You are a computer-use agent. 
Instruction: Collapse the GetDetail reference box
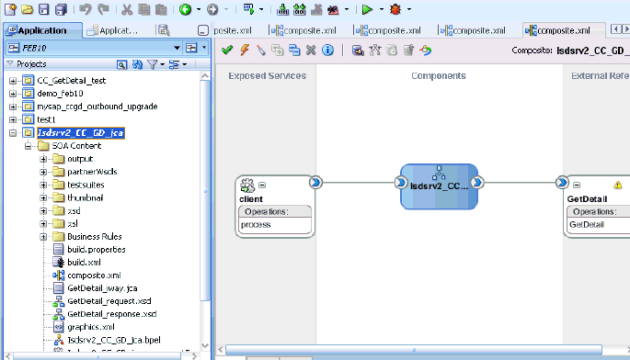click(x=577, y=185)
